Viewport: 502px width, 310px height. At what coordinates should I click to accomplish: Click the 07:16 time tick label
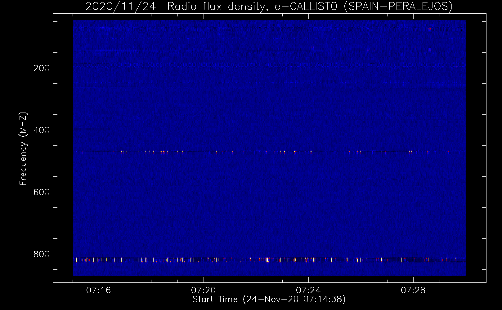coord(99,290)
